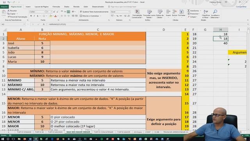Open File Explorer from the taskbar
Screen dimensions: 250x141
point(19,139)
